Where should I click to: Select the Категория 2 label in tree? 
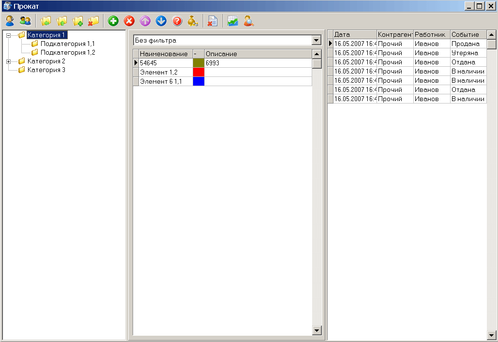(x=46, y=61)
